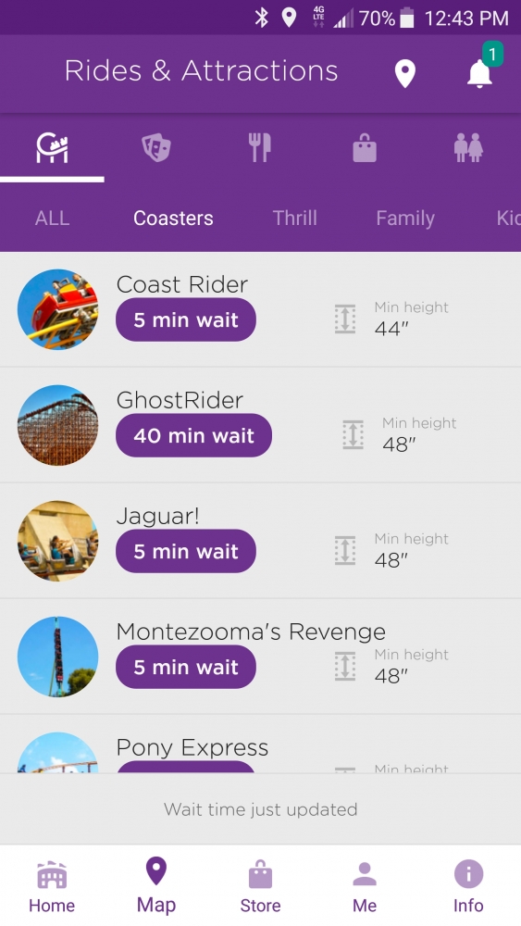Switch to the Thrill filter tab

coord(294,218)
